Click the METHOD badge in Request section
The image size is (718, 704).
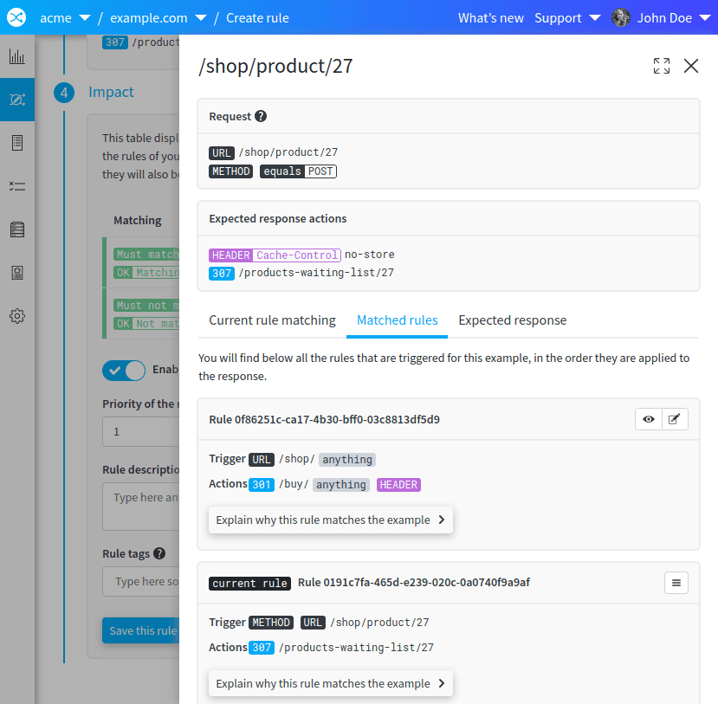pos(230,171)
